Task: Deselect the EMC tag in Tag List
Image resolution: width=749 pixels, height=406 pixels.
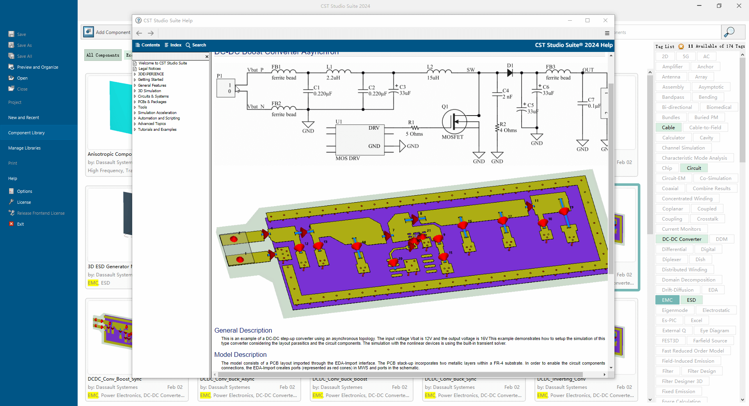Action: [667, 300]
